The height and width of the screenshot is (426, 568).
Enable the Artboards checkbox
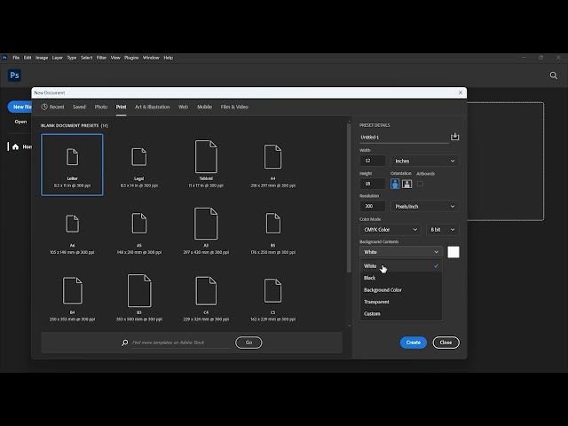click(420, 184)
